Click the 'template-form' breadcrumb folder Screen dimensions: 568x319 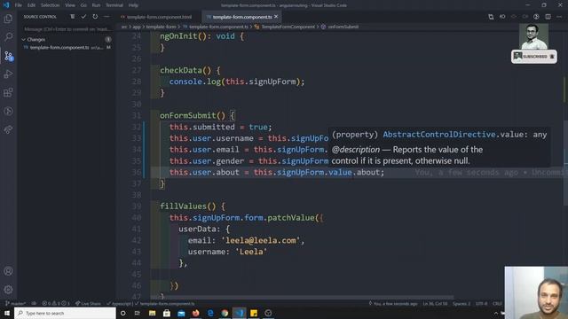tap(161, 27)
